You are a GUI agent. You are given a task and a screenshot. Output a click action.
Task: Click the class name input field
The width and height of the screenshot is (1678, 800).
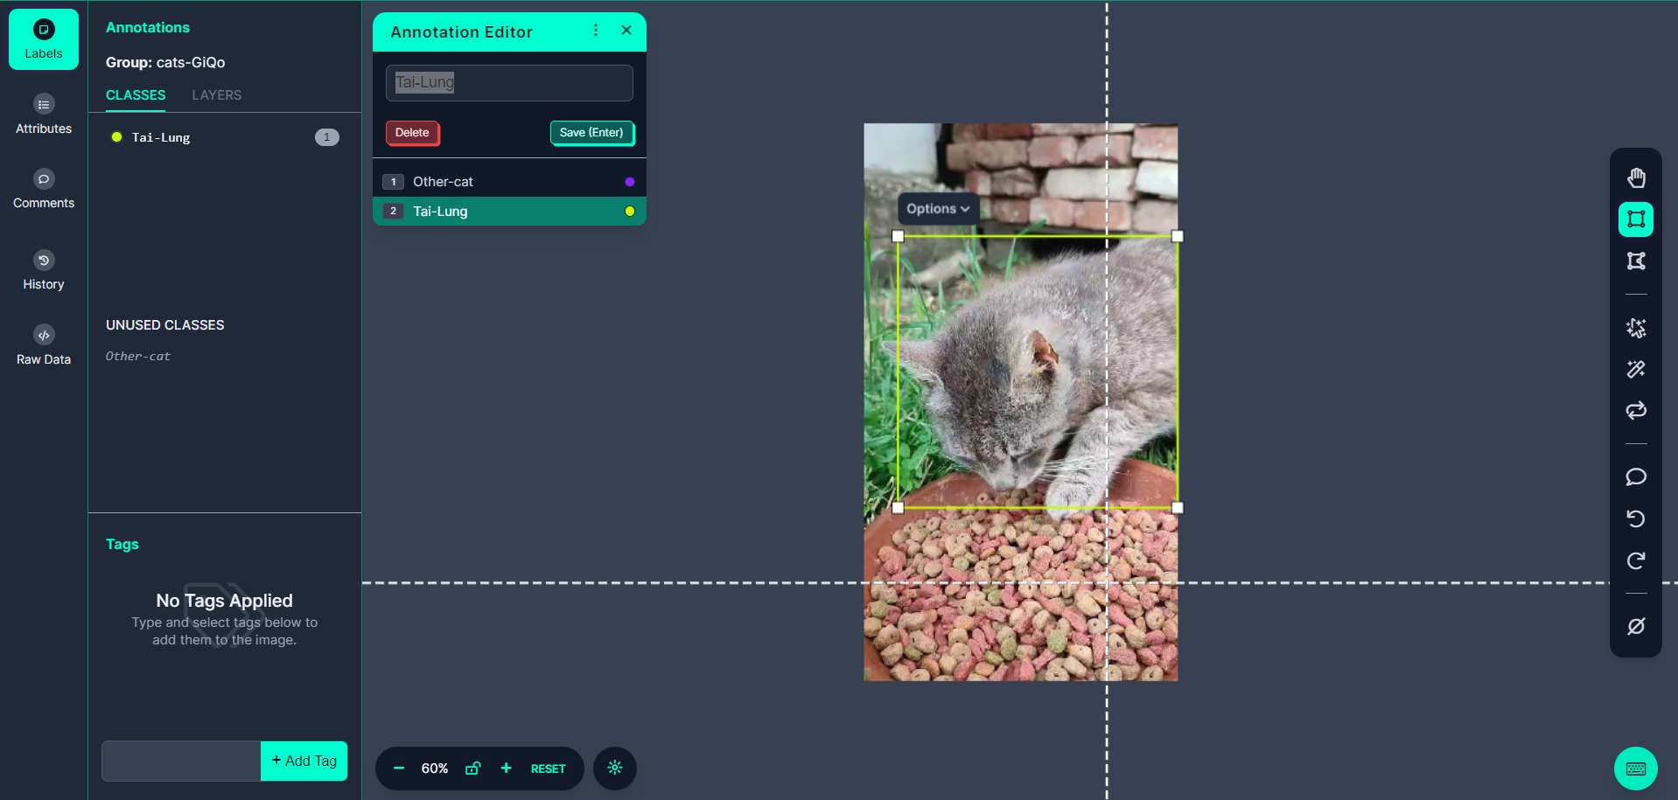pyautogui.click(x=509, y=83)
